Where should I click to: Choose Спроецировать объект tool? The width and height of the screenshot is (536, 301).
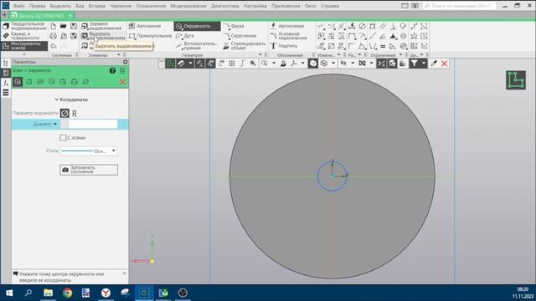[244, 46]
